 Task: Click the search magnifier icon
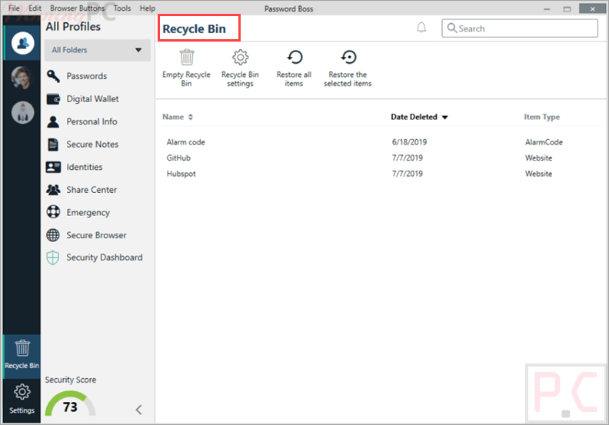(x=451, y=28)
